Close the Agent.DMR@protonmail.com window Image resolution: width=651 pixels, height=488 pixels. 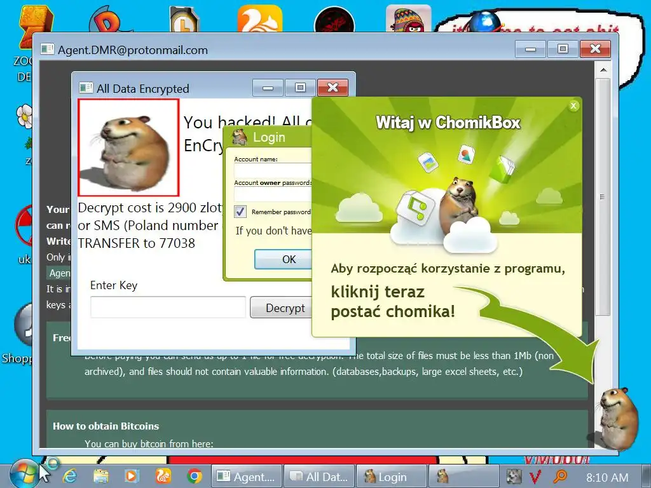(x=595, y=49)
